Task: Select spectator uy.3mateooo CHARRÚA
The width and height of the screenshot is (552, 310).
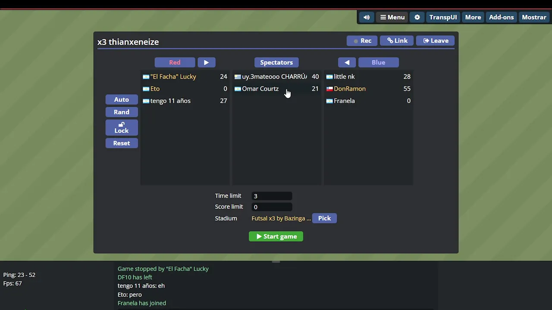Action: pos(276,77)
